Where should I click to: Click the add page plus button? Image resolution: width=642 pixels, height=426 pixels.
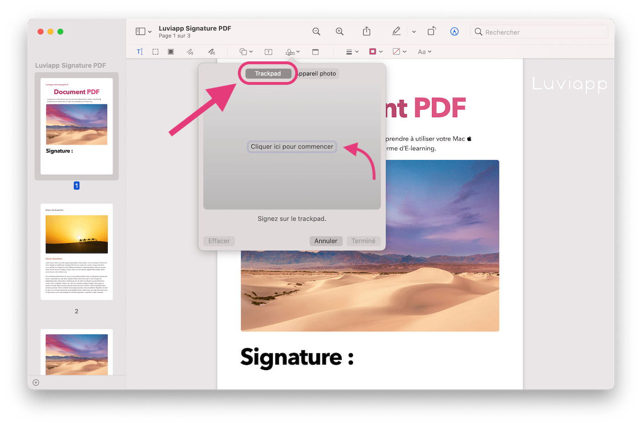(x=36, y=382)
